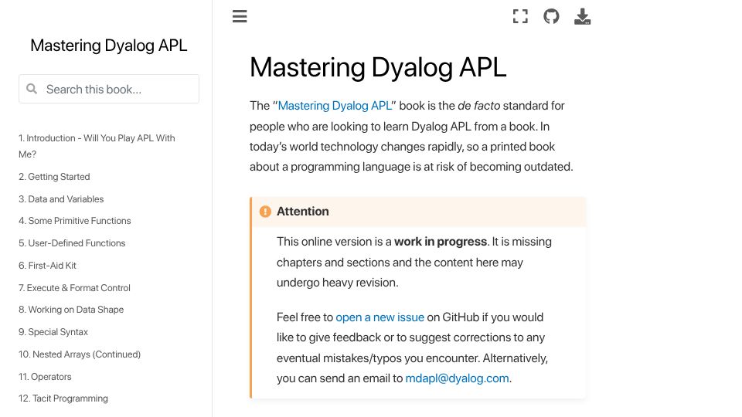Screen dimensions: 742x417
Task: Select chapter 12 Tacit Programming
Action: tap(63, 398)
